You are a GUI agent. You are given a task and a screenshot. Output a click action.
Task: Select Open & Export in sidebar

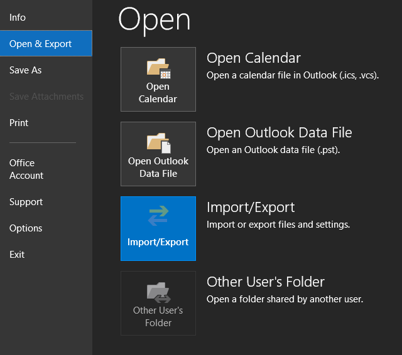46,43
